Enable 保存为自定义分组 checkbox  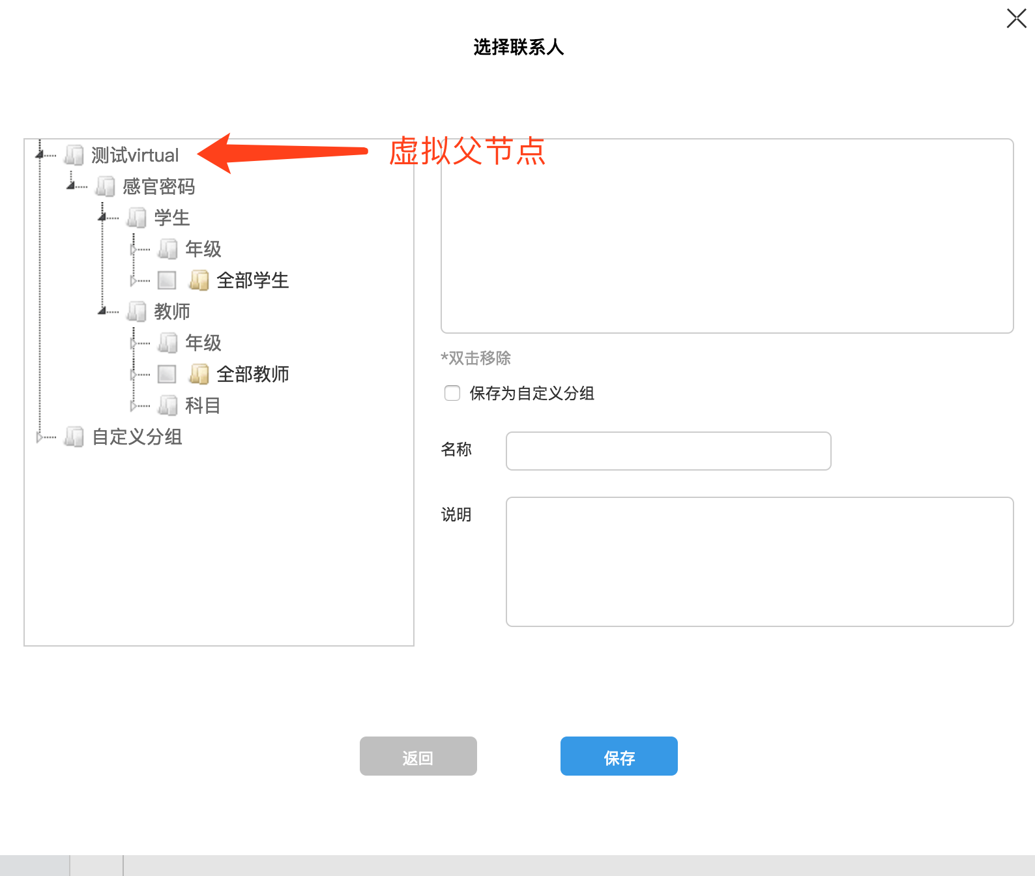click(x=452, y=393)
